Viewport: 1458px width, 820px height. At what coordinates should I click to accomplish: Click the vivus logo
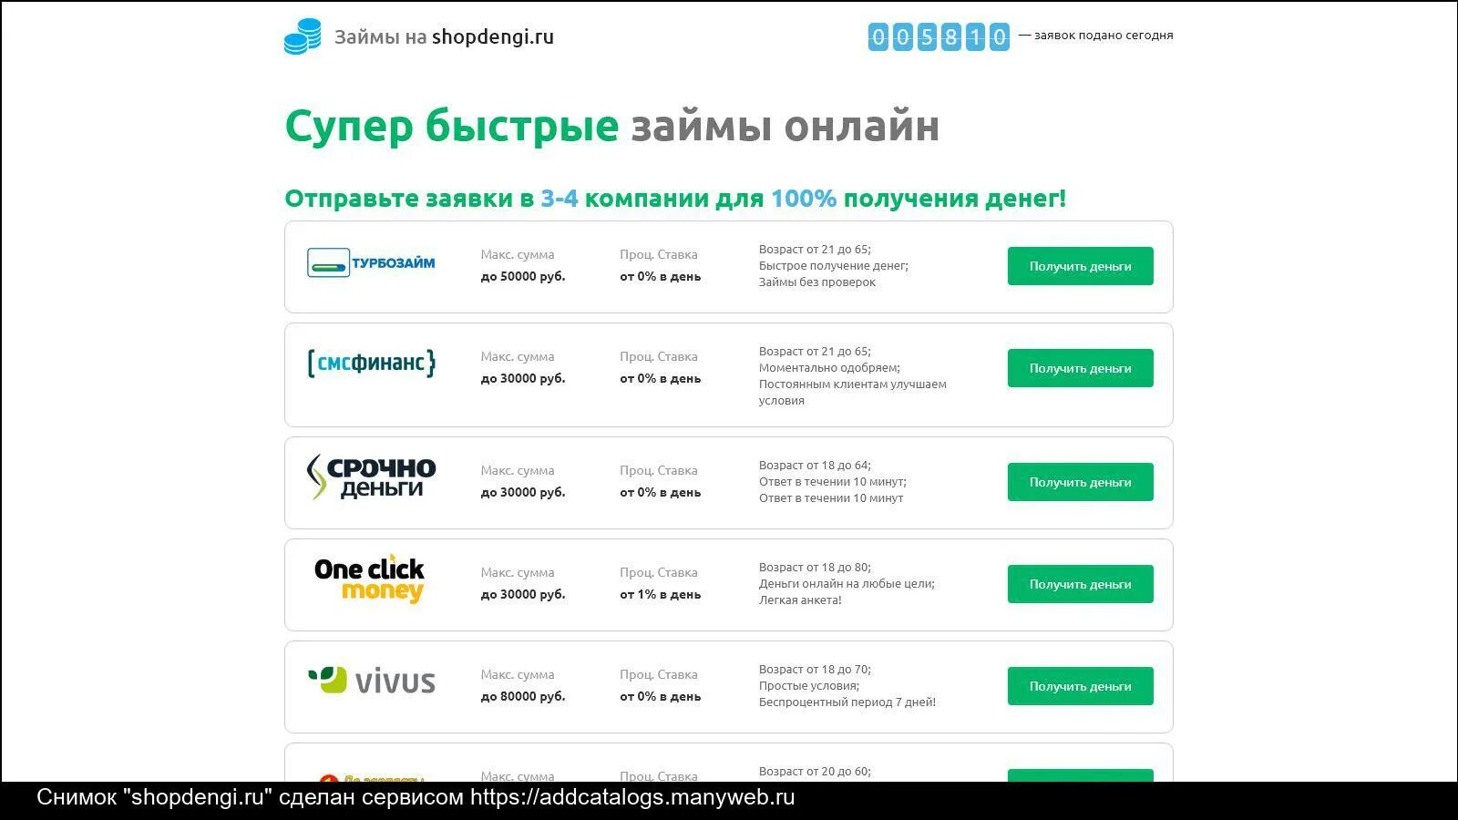click(371, 681)
